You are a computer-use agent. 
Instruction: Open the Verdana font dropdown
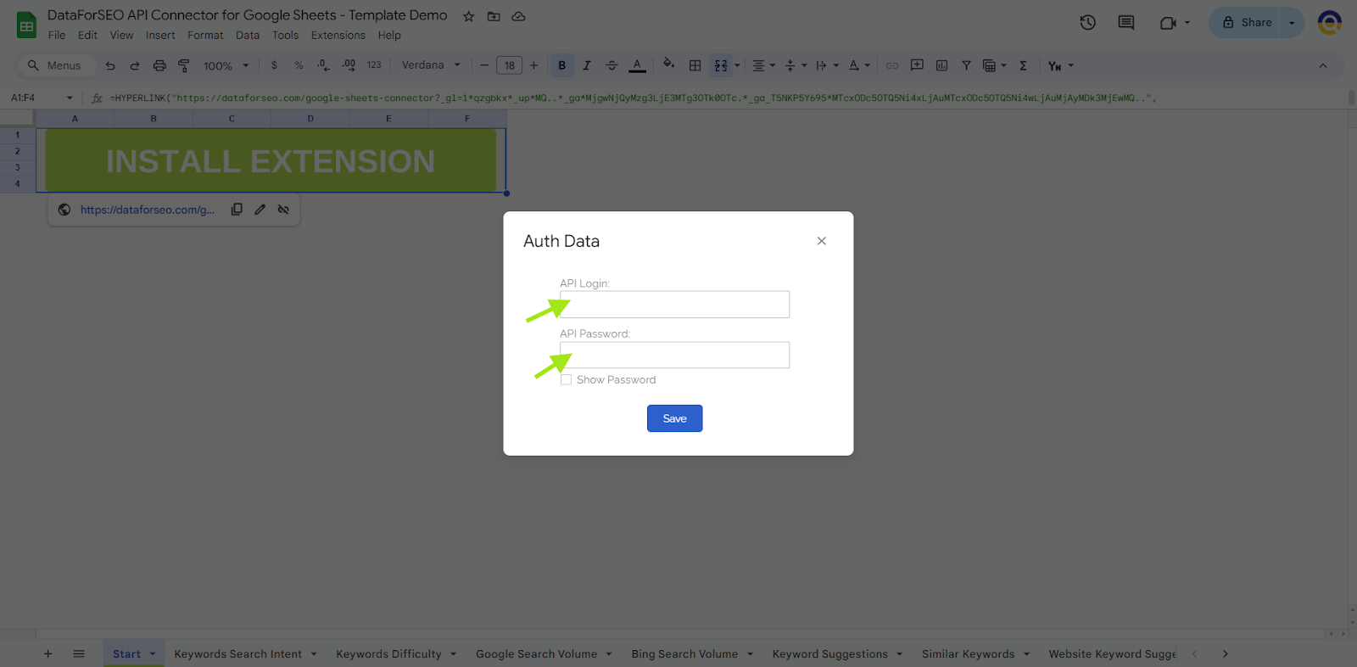coord(431,65)
